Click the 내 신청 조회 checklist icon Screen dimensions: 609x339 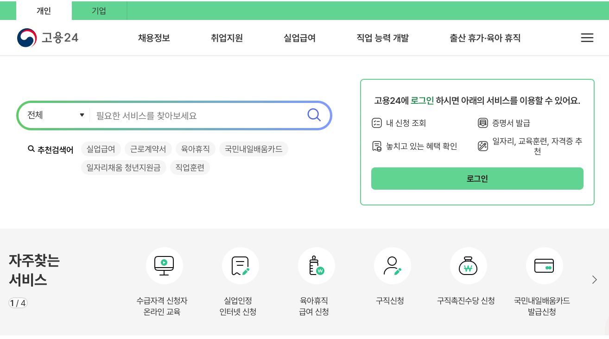(376, 123)
